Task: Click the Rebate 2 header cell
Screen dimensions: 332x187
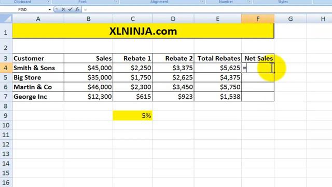Action: [x=173, y=58]
